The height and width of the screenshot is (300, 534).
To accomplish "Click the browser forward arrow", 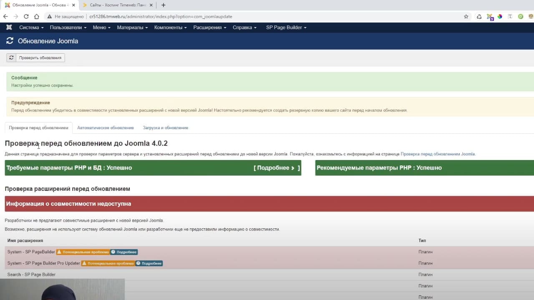I will 16,17.
